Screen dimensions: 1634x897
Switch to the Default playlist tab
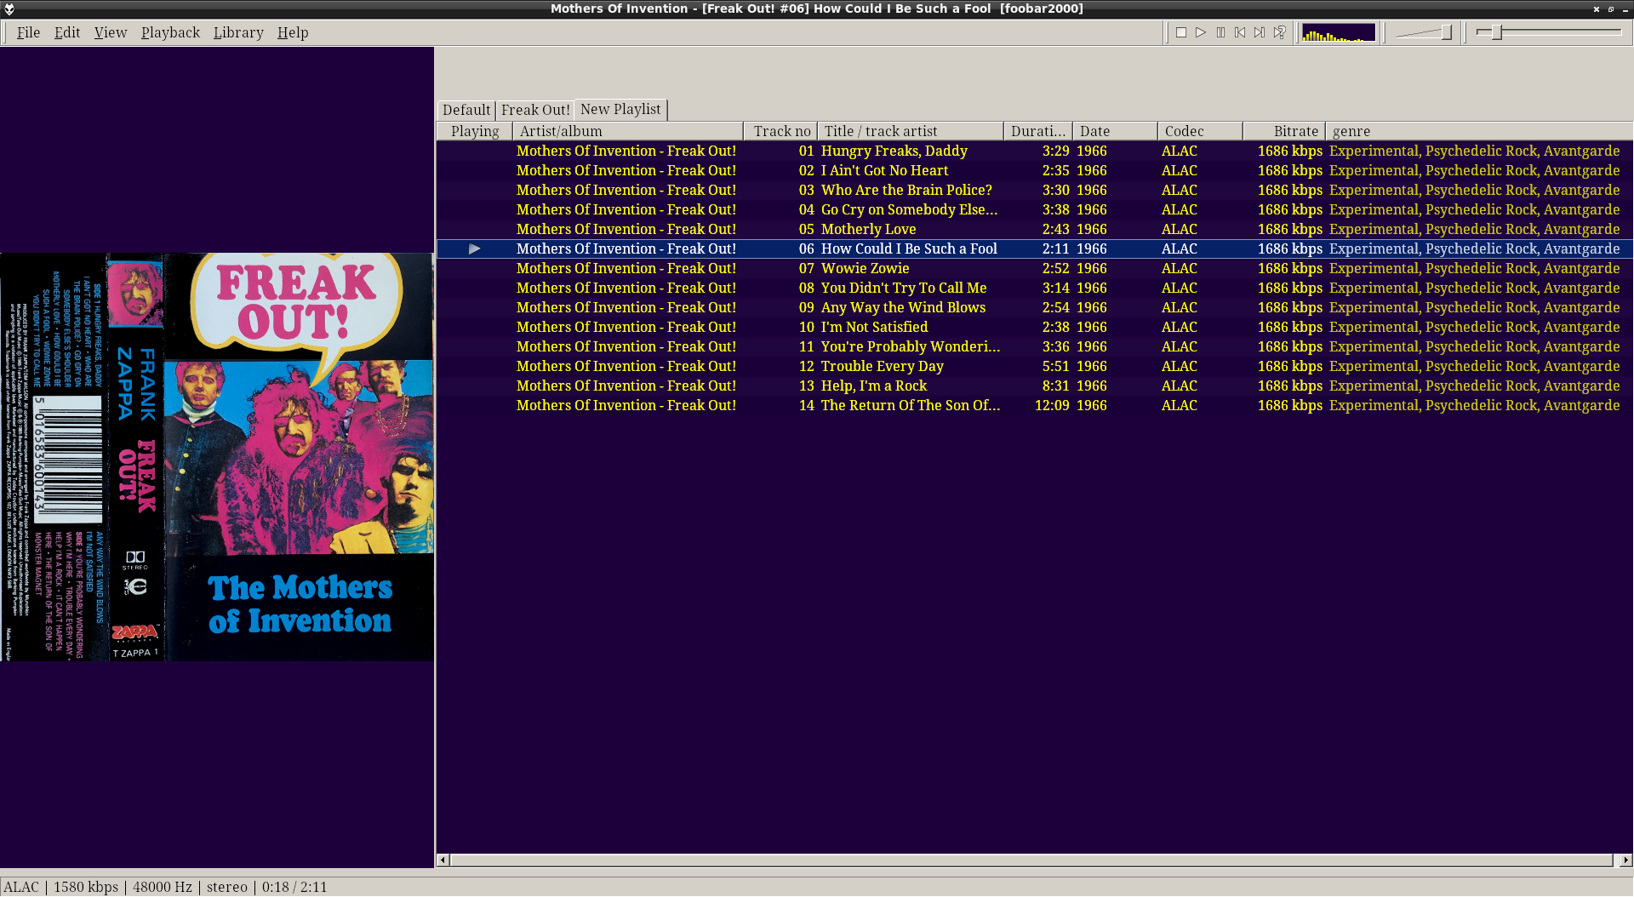pyautogui.click(x=466, y=110)
